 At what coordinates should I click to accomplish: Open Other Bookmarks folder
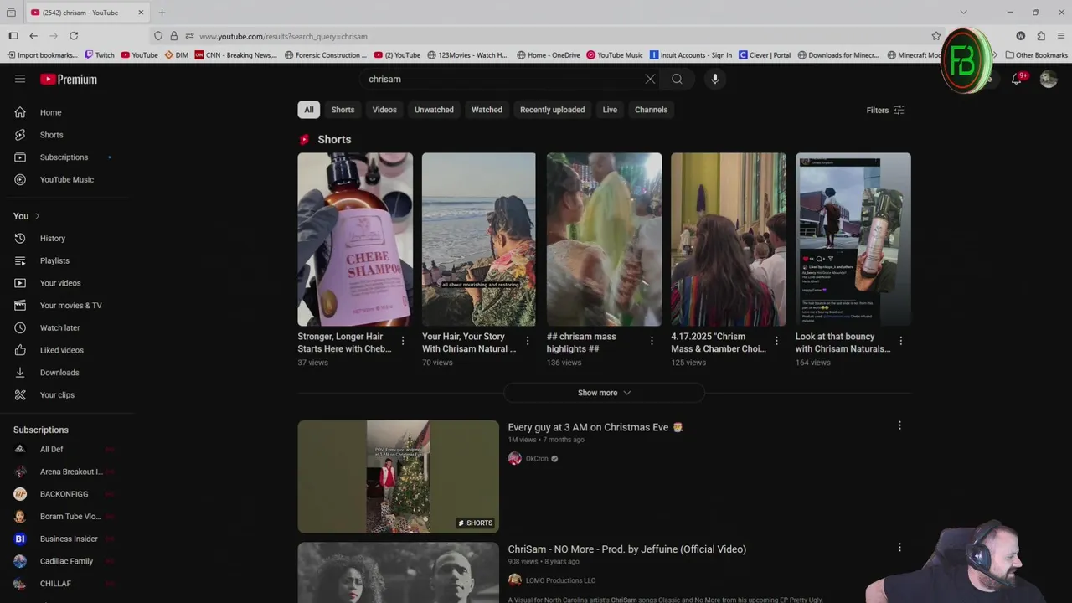pyautogui.click(x=1036, y=55)
